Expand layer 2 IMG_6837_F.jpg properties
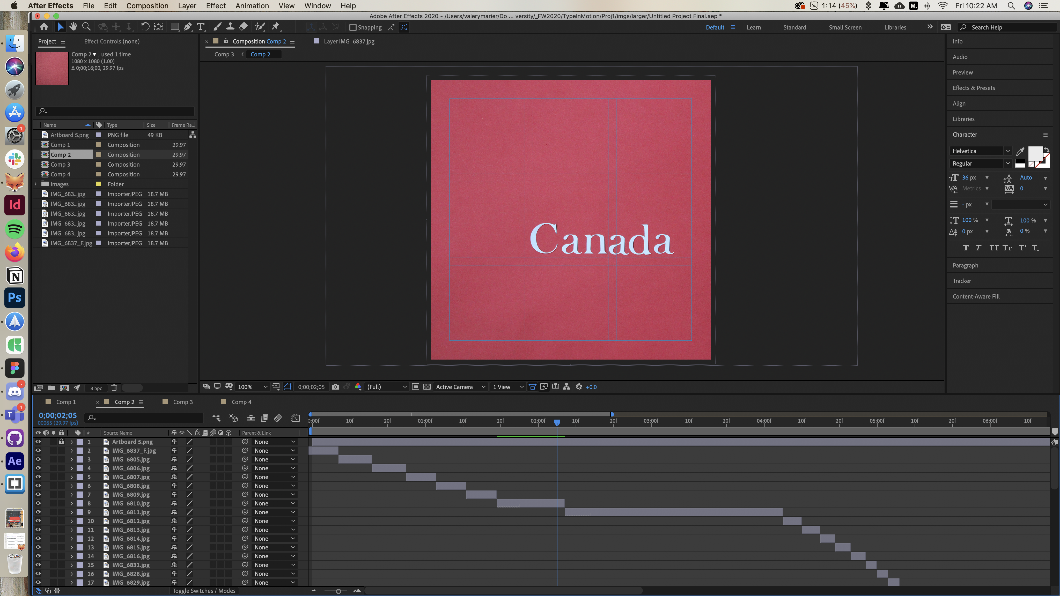Viewport: 1060px width, 596px height. click(x=72, y=450)
